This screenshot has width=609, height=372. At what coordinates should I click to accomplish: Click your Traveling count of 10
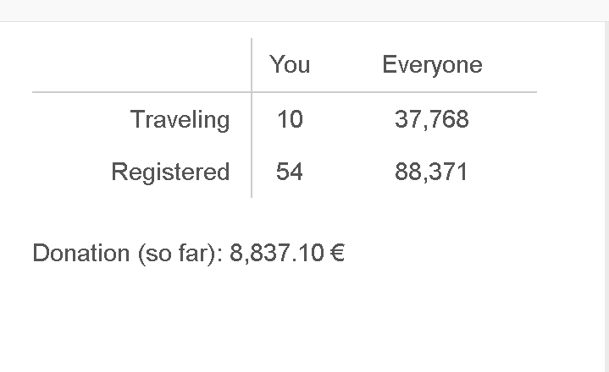tap(290, 119)
